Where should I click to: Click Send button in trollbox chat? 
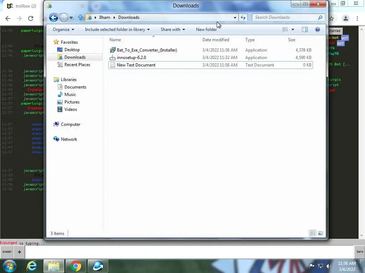360,252
